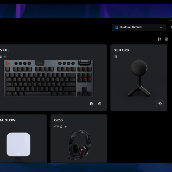The height and width of the screenshot is (172, 172).
Task: Click the Yeti Orb USB connection icon
Action: click(116, 56)
